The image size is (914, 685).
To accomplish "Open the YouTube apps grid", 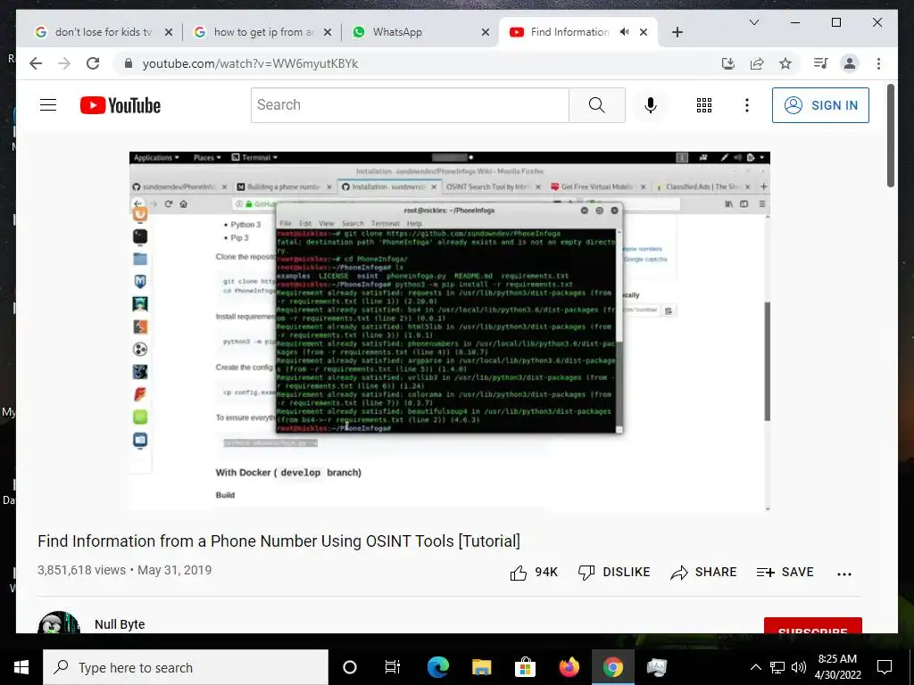I will click(704, 105).
